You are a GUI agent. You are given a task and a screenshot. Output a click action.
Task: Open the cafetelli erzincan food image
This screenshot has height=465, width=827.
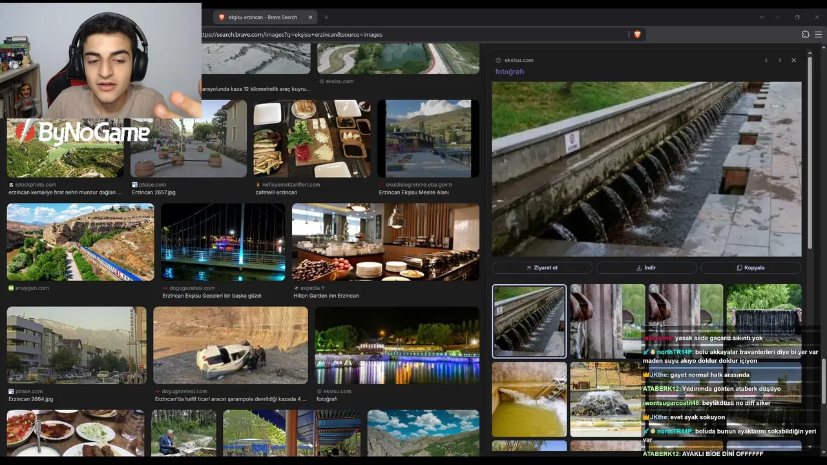tap(312, 138)
